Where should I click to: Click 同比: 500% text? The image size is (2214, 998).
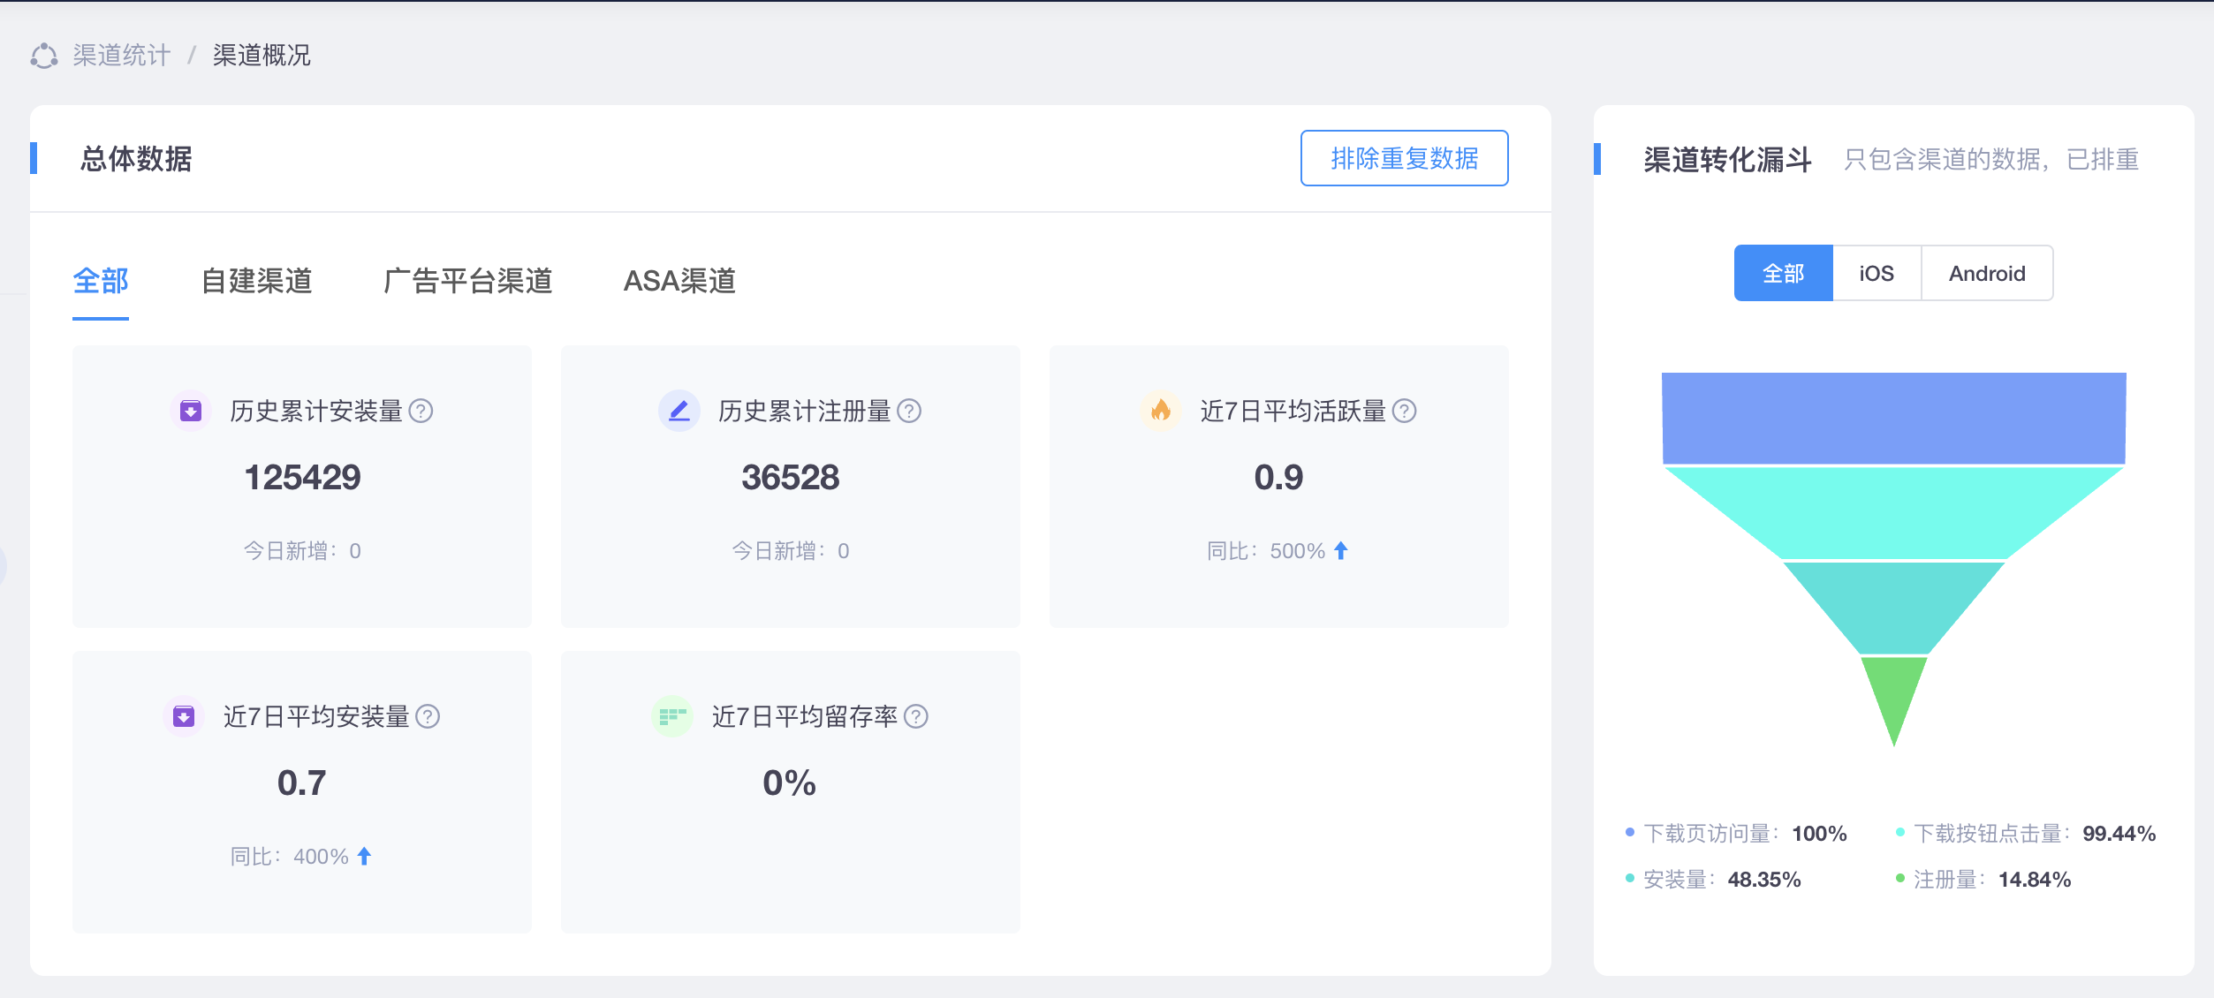pos(1266,551)
